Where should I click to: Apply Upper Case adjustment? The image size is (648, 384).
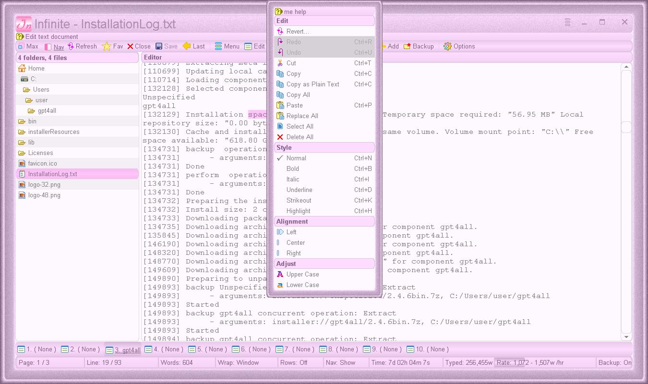324,274
